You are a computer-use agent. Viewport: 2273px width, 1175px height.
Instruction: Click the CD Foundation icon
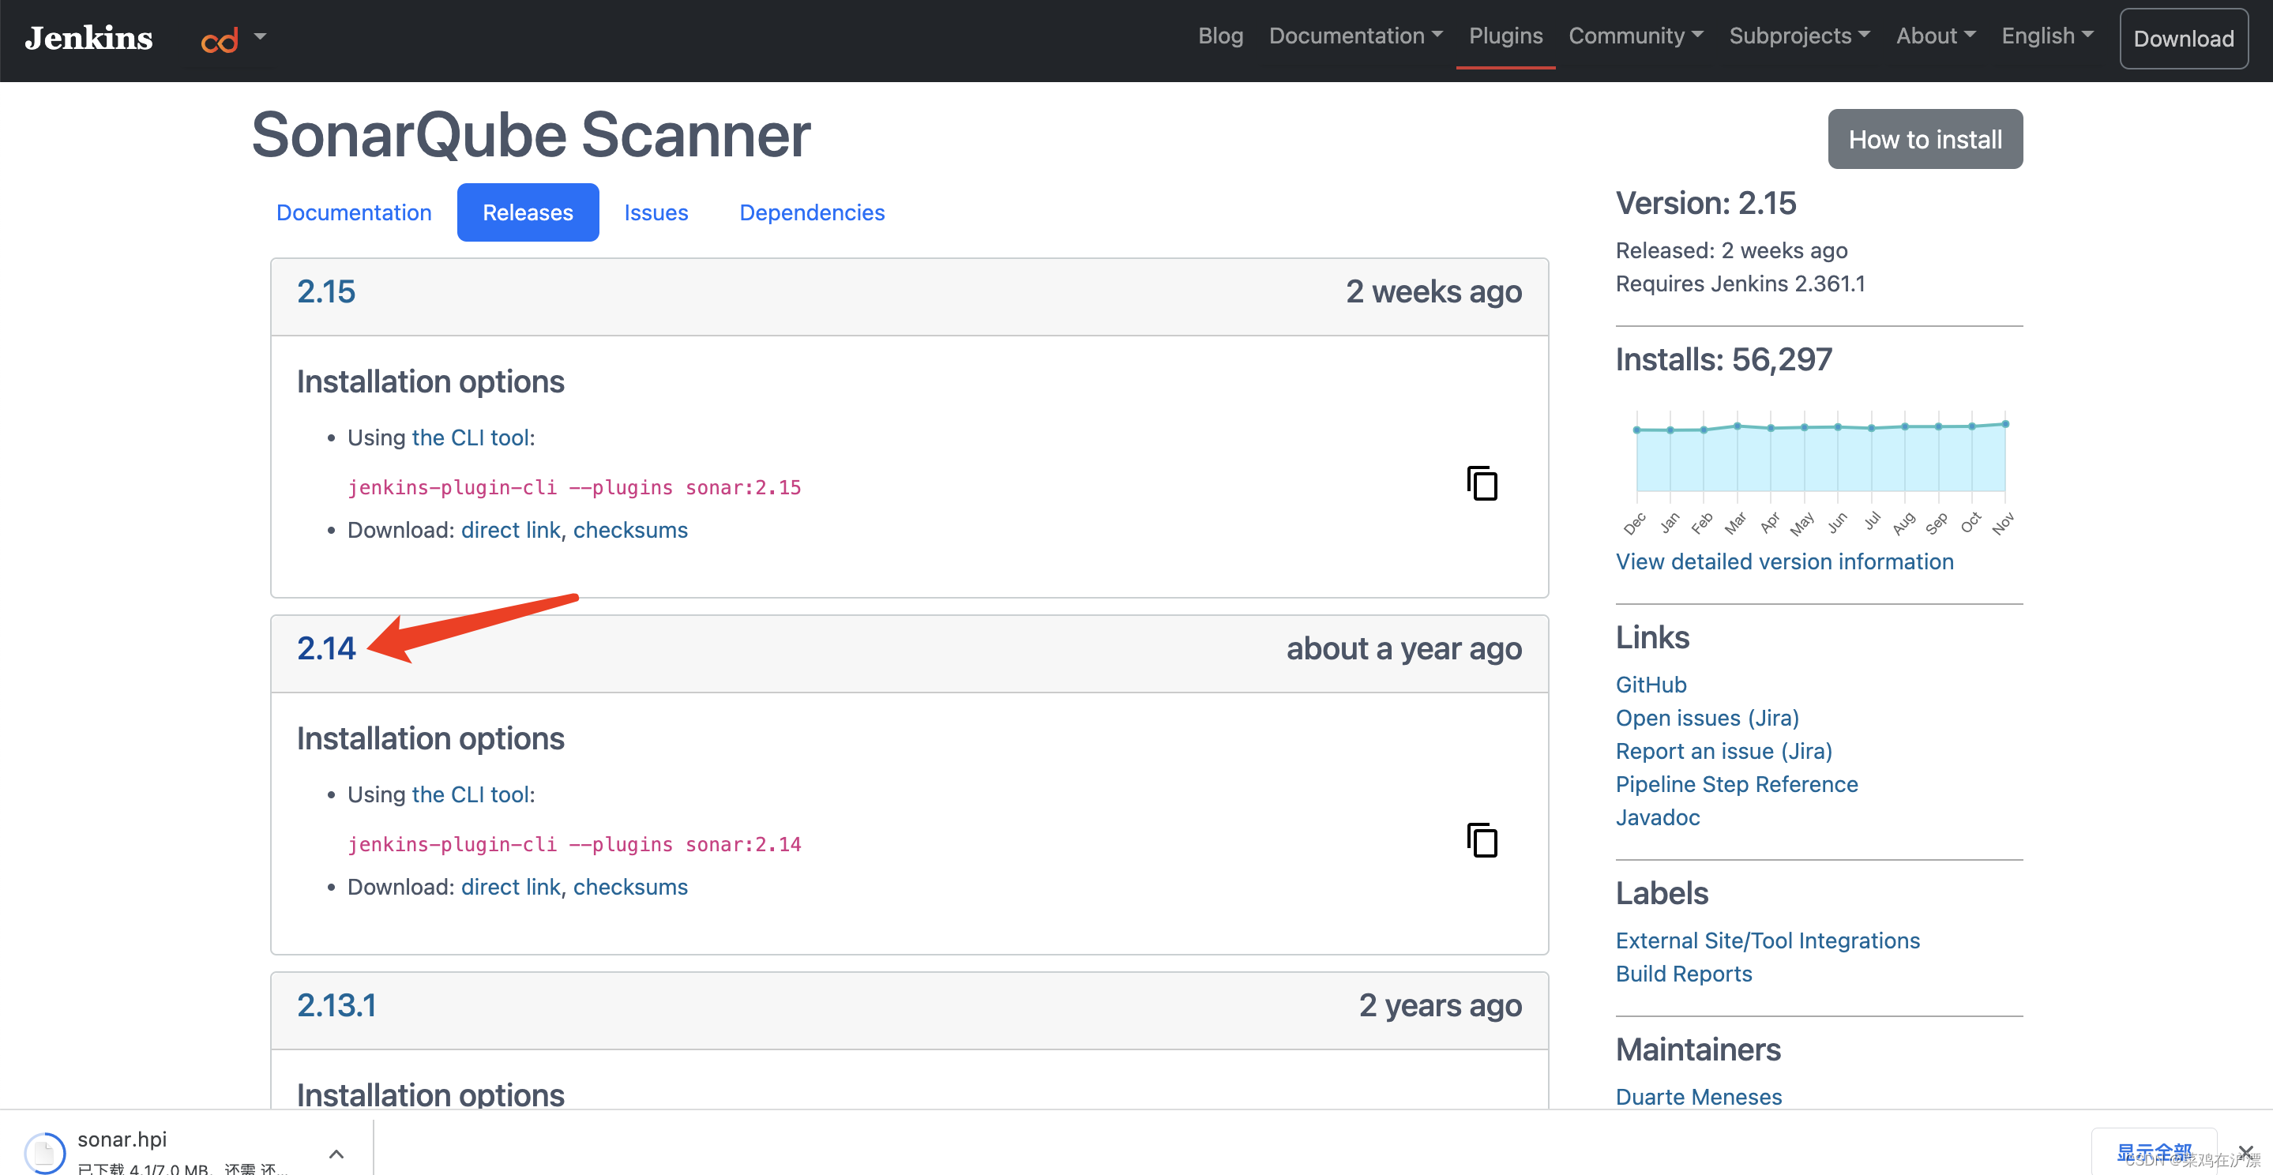220,39
